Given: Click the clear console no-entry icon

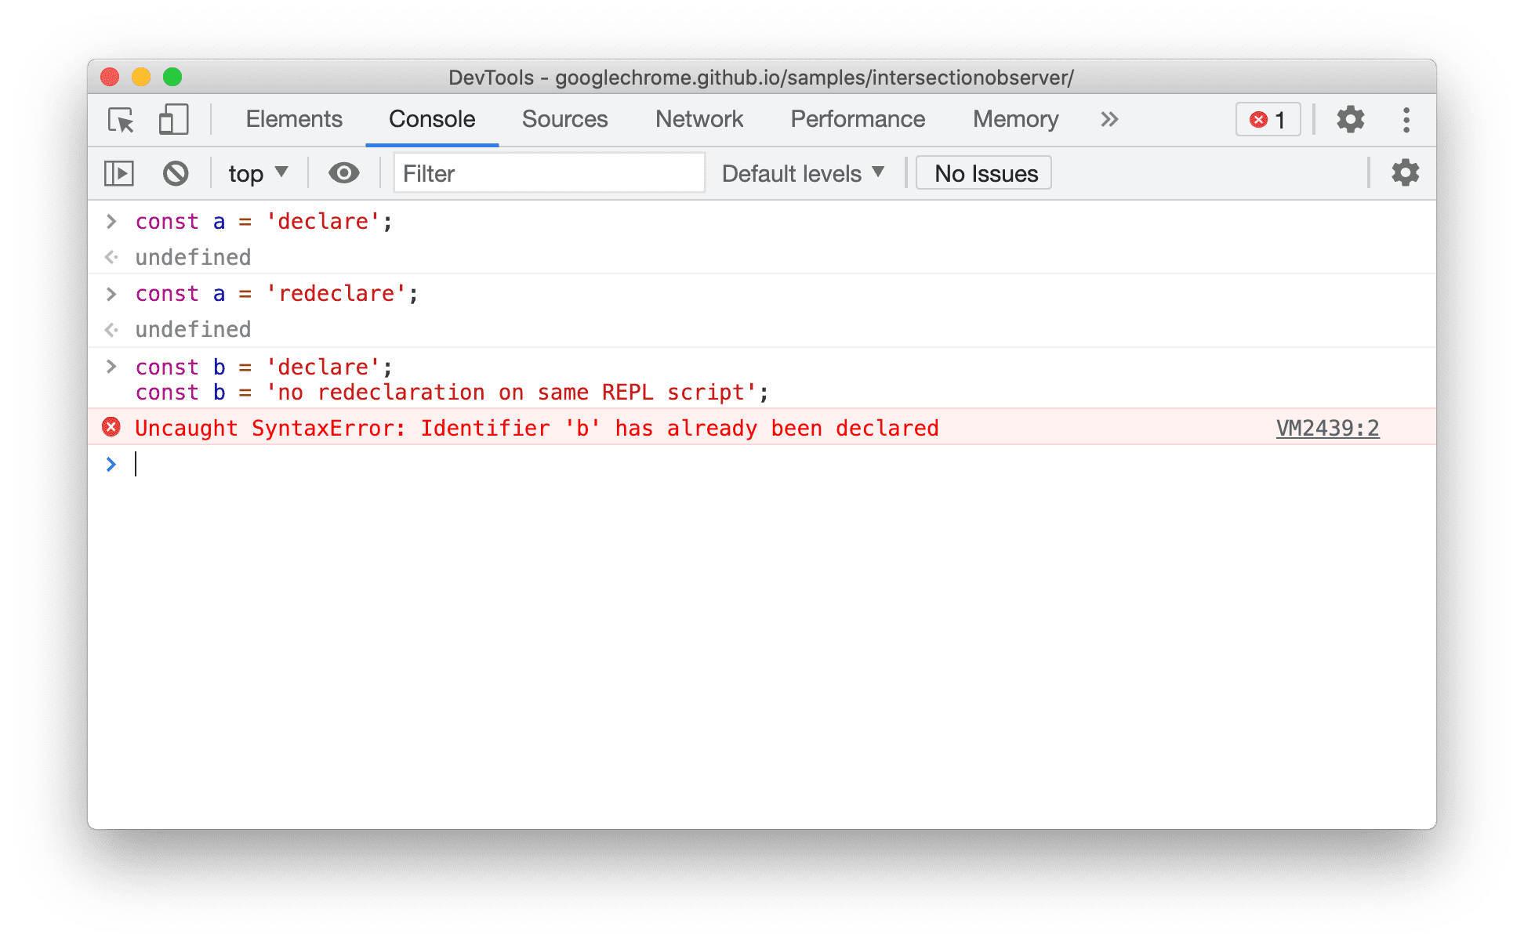Looking at the screenshot, I should pyautogui.click(x=176, y=173).
